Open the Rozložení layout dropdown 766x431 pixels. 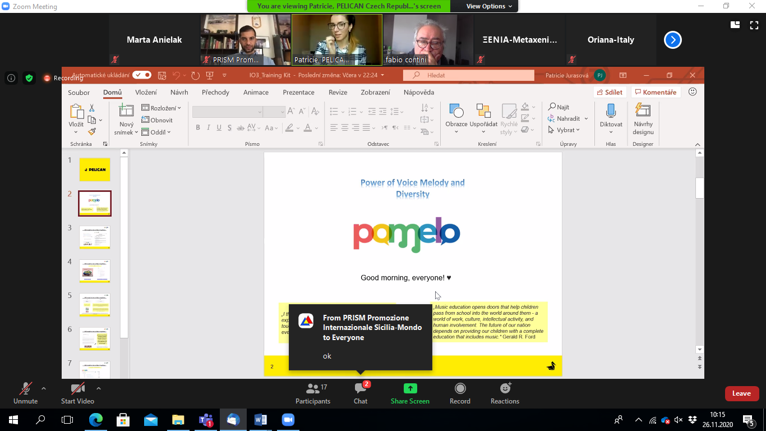161,108
